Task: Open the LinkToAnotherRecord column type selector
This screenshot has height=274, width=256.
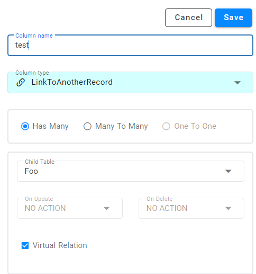Action: point(130,83)
